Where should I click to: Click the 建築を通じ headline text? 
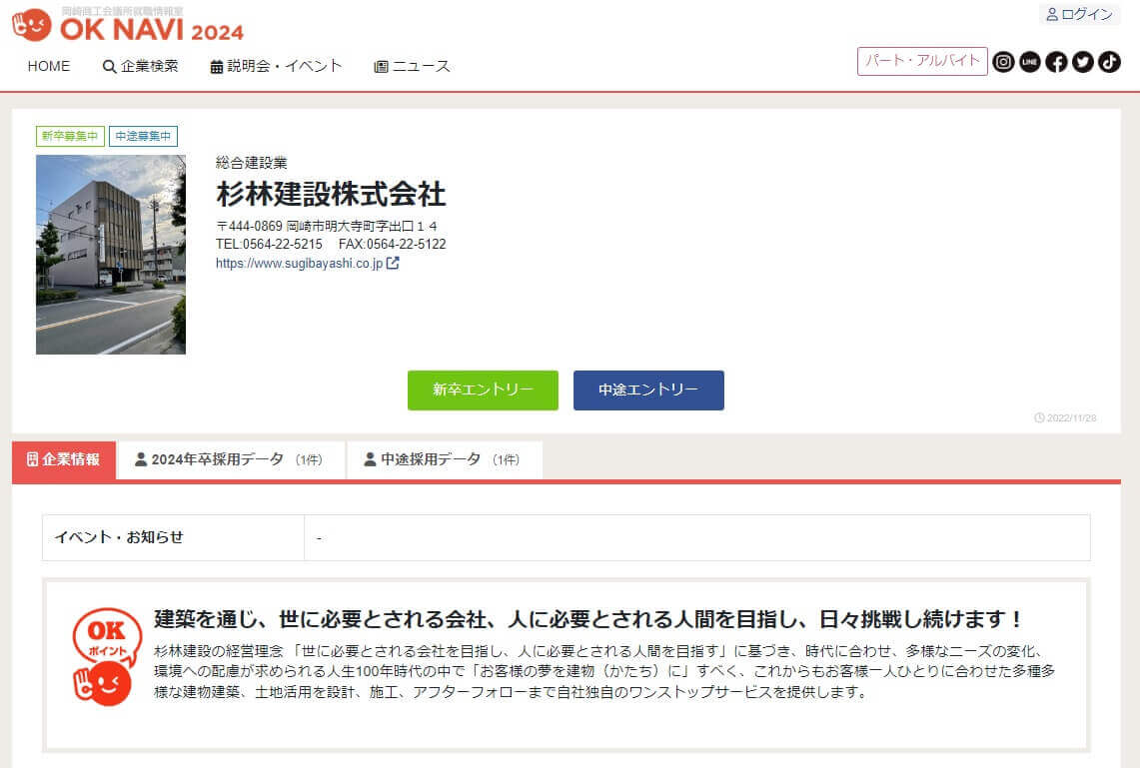(x=588, y=619)
